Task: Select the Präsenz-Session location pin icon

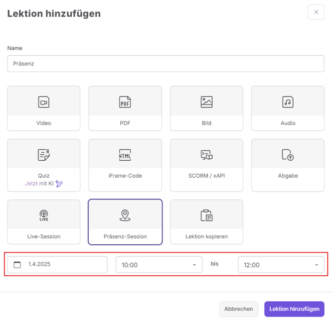Action: point(125,215)
